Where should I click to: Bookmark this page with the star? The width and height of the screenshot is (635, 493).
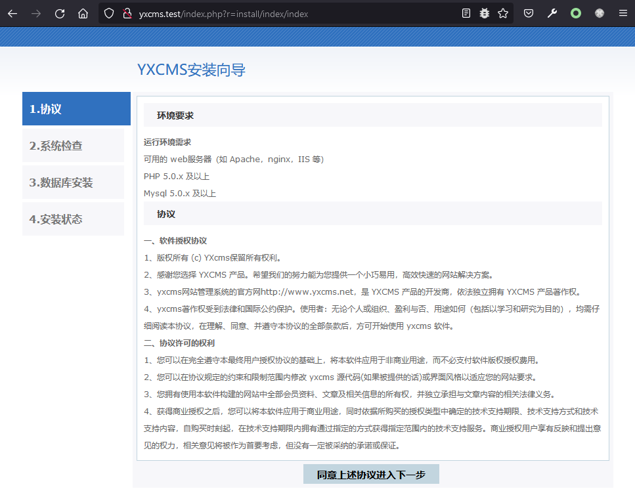[503, 13]
